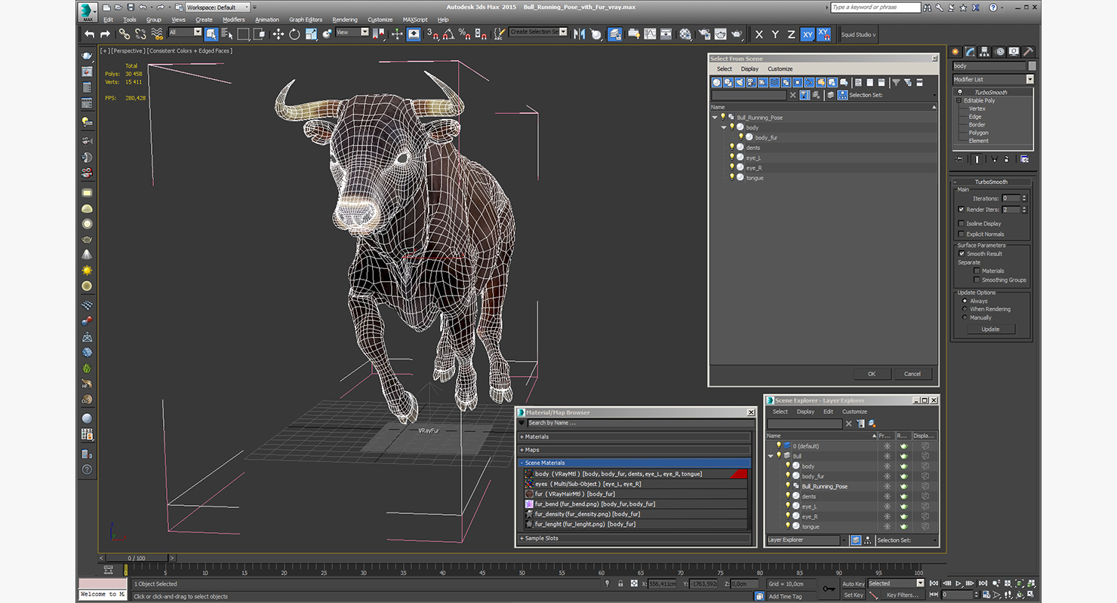Open the selection filter All dropdown
Viewport: 1117px width, 603px height.
[x=186, y=32]
